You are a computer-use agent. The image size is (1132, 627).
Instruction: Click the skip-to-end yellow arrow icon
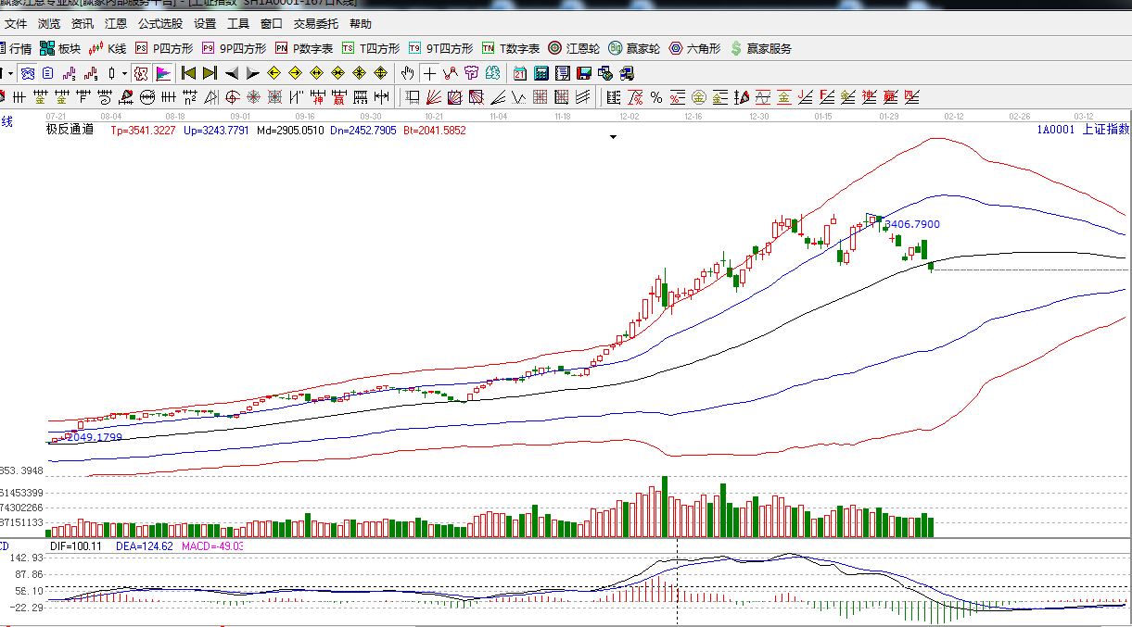210,73
